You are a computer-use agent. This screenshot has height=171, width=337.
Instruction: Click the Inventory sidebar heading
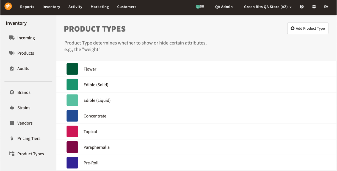pos(16,23)
